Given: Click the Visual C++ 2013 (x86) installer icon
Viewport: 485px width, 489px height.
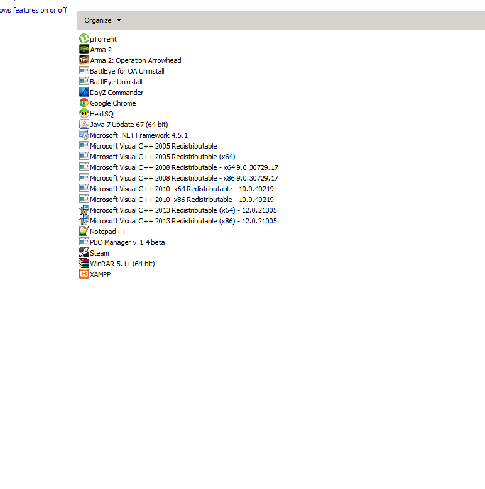Looking at the screenshot, I should click(x=84, y=220).
